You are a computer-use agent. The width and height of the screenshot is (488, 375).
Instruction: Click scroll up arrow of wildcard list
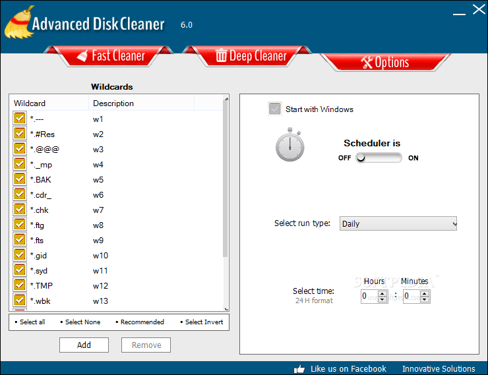coord(226,99)
